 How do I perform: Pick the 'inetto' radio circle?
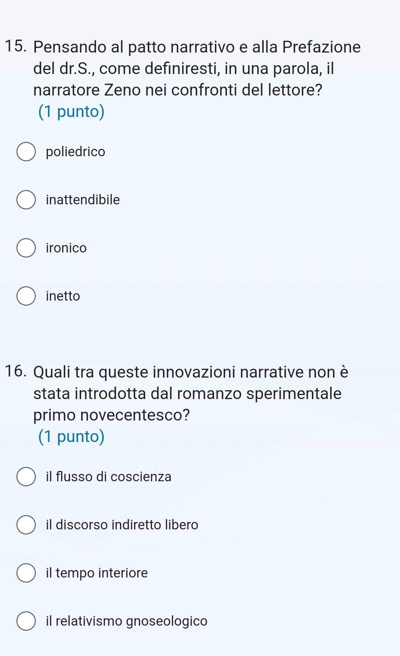click(x=26, y=296)
